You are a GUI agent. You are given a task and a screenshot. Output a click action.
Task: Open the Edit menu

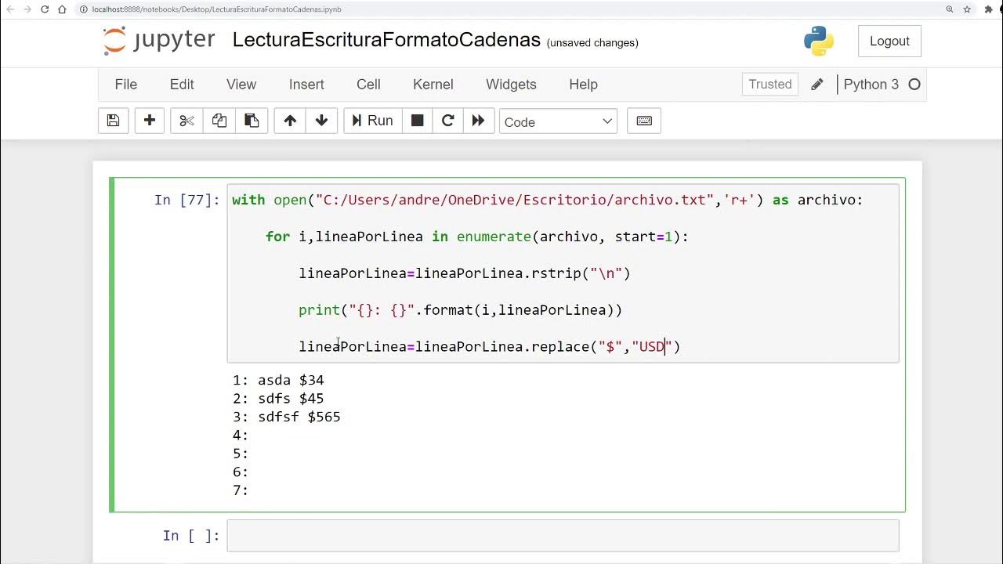pos(182,85)
